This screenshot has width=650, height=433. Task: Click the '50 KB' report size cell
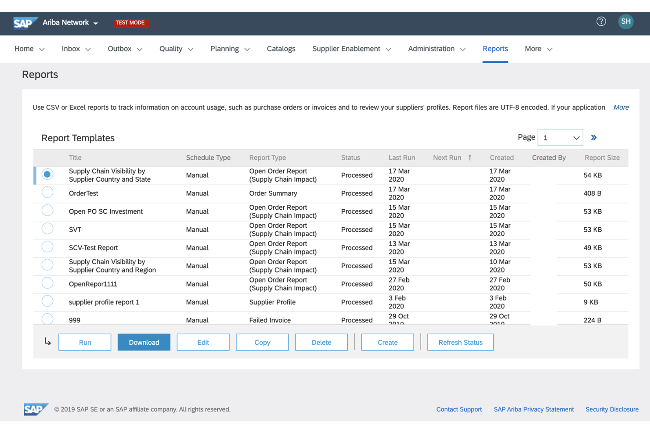click(592, 284)
